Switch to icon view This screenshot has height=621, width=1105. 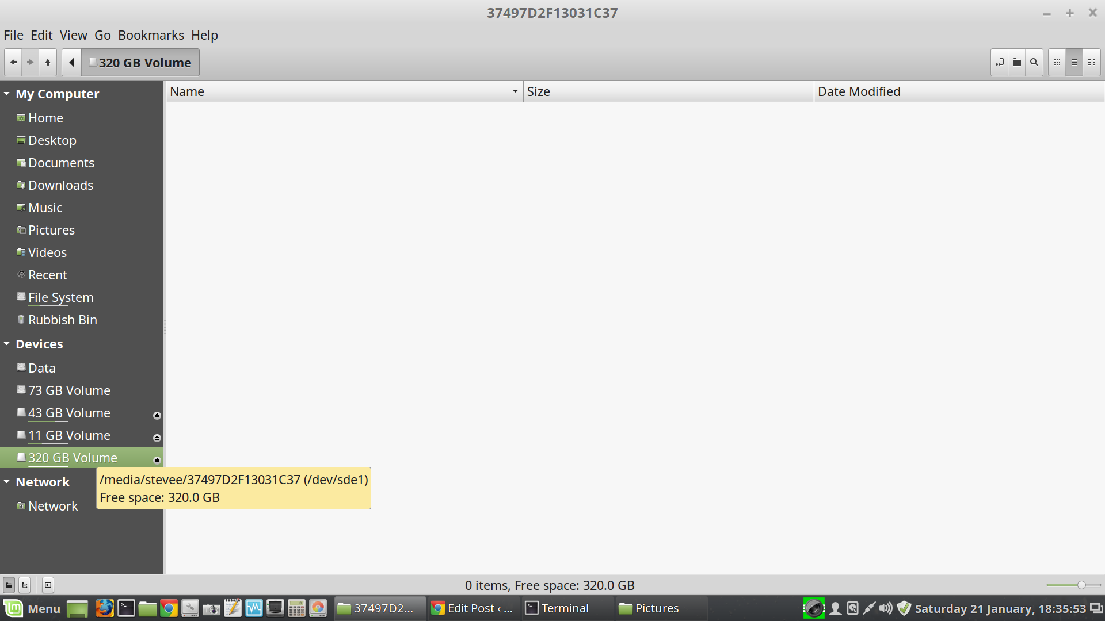1057,63
